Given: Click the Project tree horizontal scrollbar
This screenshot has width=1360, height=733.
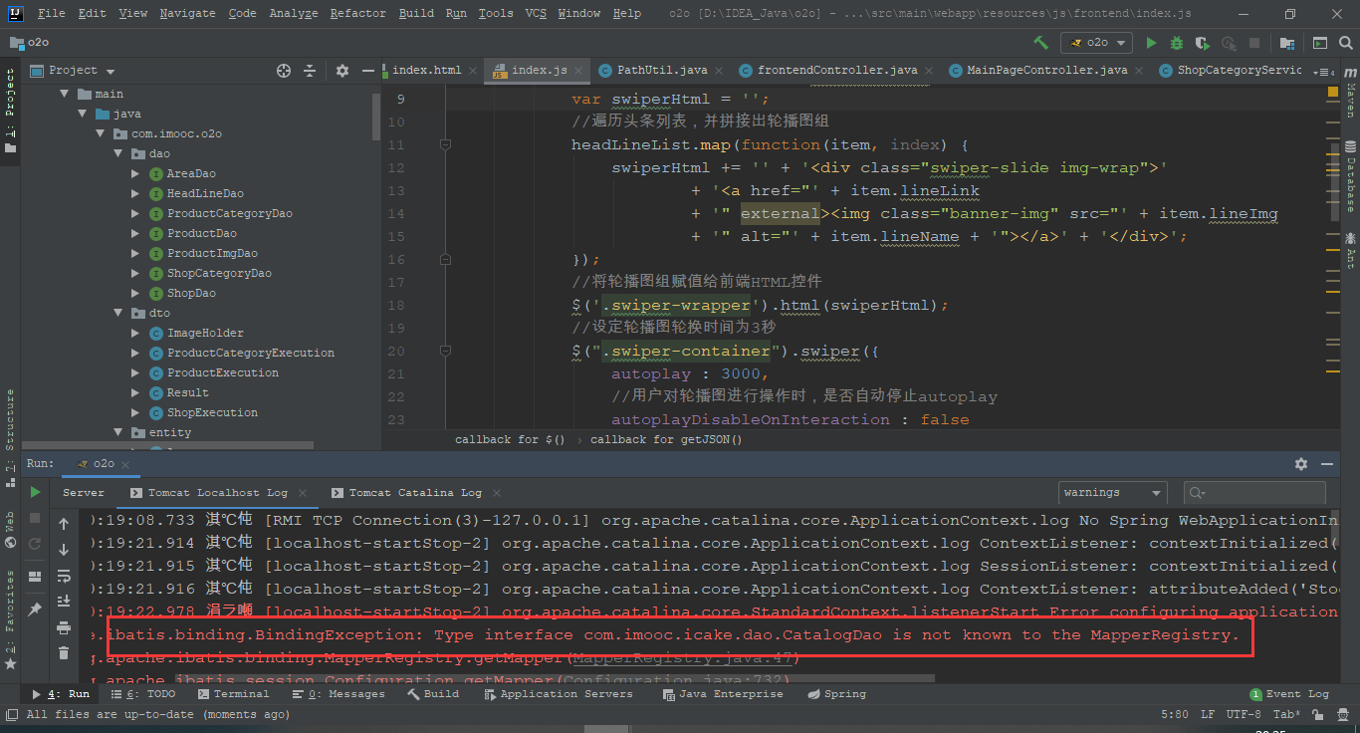Looking at the screenshot, I should click(x=167, y=445).
